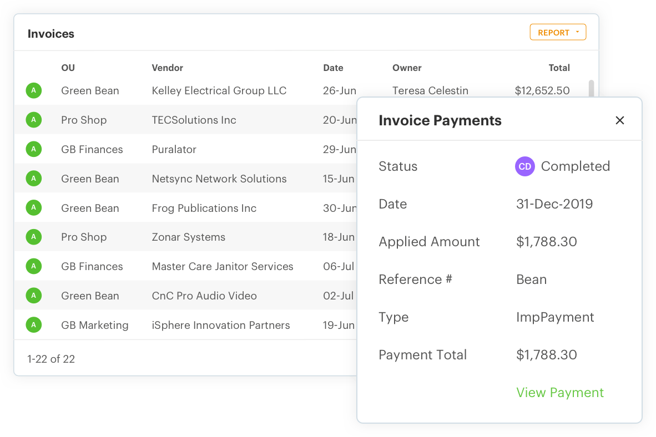Click the A avatar beside Netsync Network Solutions
656x437 pixels.
(34, 179)
